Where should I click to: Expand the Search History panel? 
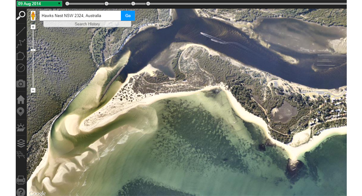coord(87,24)
